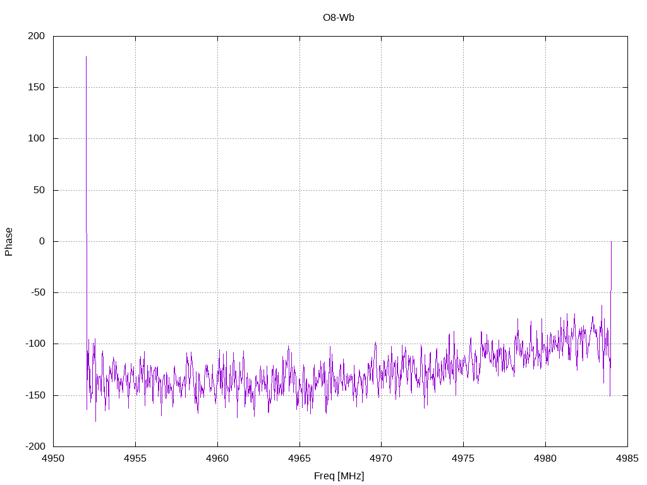647x485 pixels.
Task: Click x-axis tick label 4985
Action: (627, 458)
